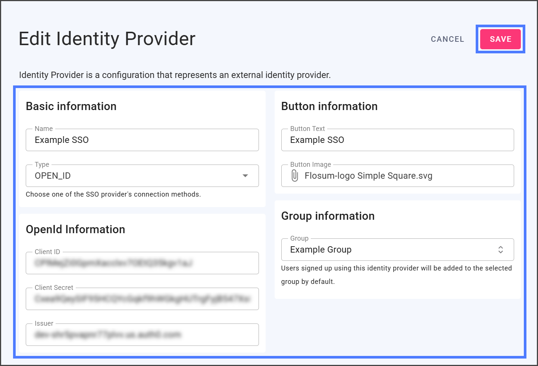Click the default group helper text
This screenshot has height=366, width=538.
(396, 275)
